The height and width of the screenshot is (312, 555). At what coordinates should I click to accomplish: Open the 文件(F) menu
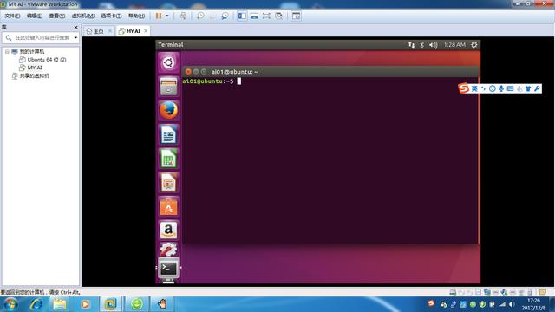pos(12,16)
